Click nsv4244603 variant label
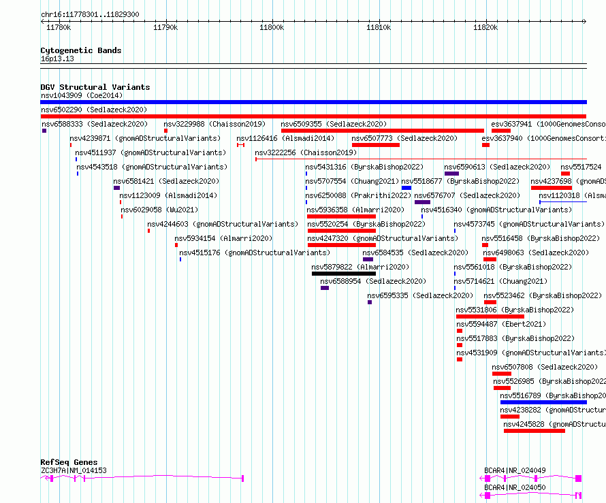606x503 pixels. pos(223,224)
